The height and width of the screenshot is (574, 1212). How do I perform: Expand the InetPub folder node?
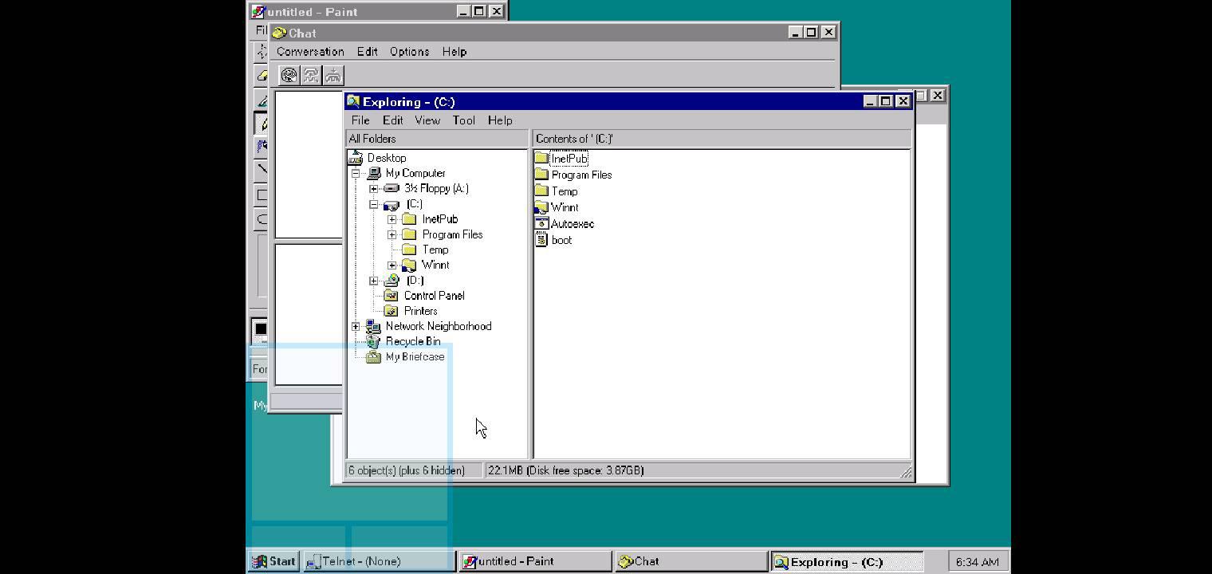click(x=392, y=219)
